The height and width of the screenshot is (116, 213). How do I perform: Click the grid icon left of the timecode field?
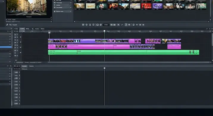[101, 25]
